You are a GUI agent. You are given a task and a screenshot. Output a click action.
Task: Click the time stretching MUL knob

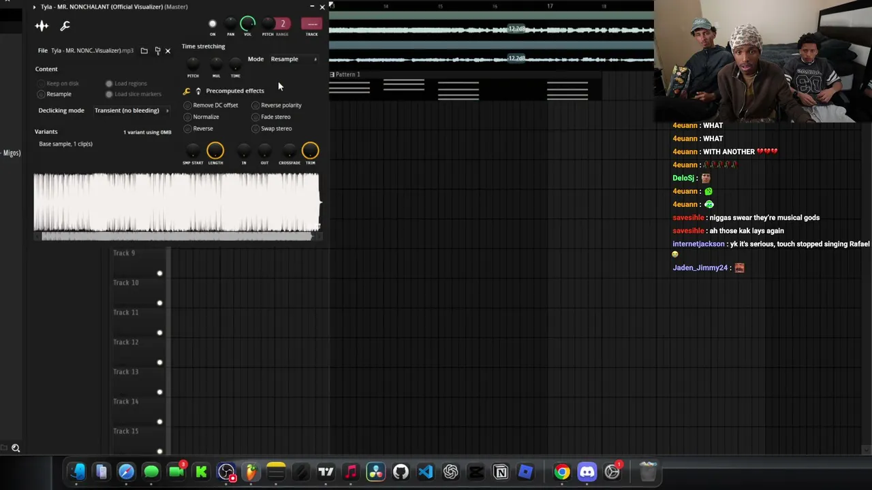pos(216,65)
